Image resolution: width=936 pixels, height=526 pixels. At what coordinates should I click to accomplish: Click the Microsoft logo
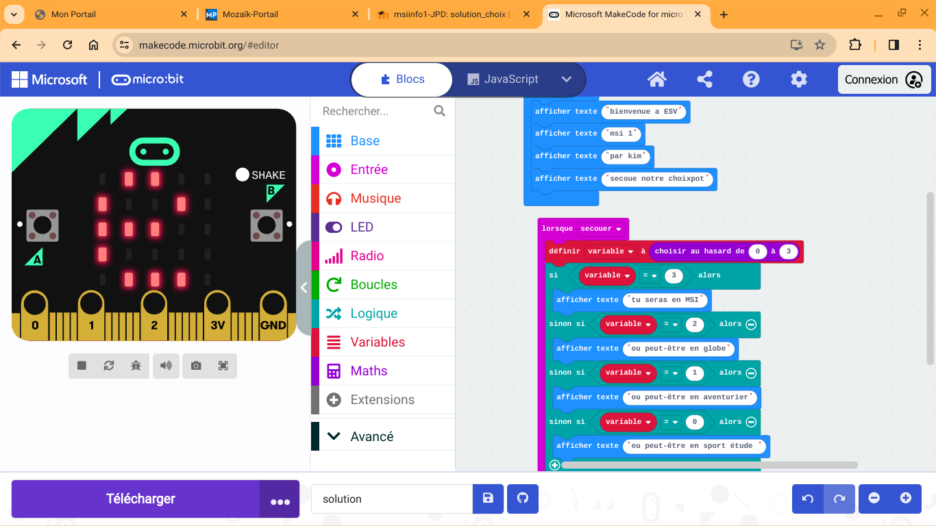[49, 79]
